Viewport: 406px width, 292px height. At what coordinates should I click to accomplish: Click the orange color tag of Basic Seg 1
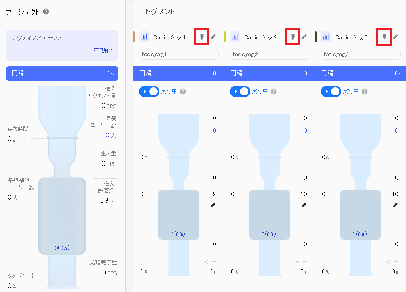click(x=134, y=37)
